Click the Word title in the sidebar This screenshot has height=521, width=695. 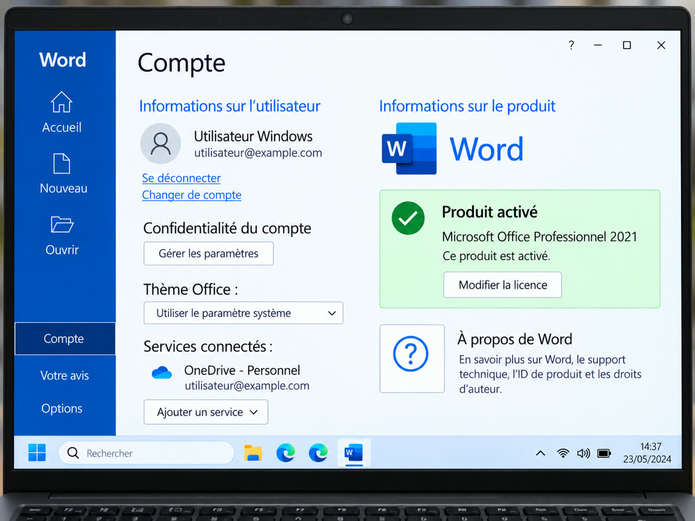click(63, 60)
